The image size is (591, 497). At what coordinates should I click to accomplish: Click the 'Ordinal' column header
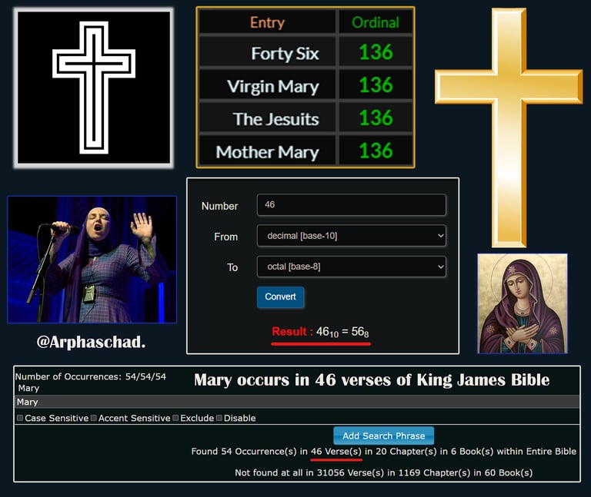[376, 22]
